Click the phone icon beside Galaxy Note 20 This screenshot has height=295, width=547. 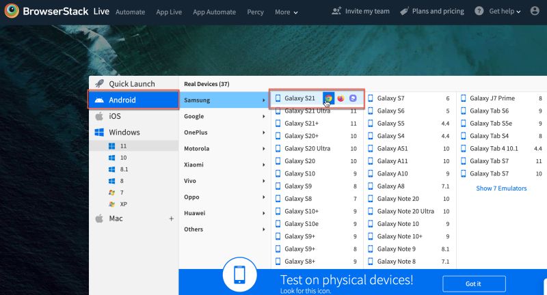pyautogui.click(x=371, y=199)
